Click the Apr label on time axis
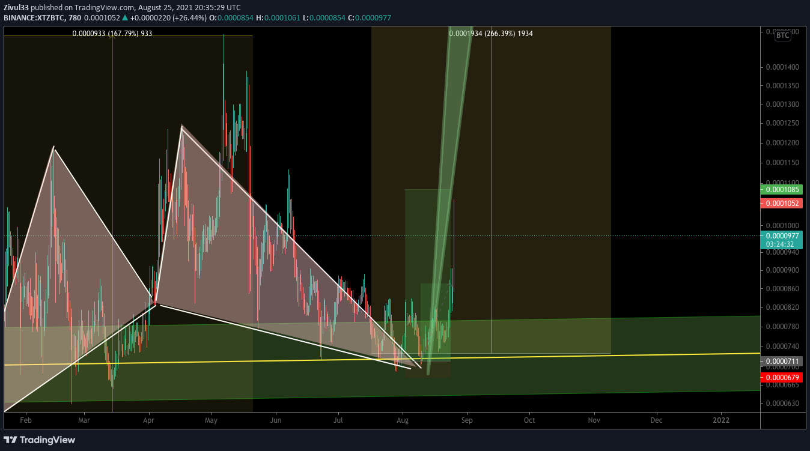The width and height of the screenshot is (810, 451). pyautogui.click(x=150, y=420)
